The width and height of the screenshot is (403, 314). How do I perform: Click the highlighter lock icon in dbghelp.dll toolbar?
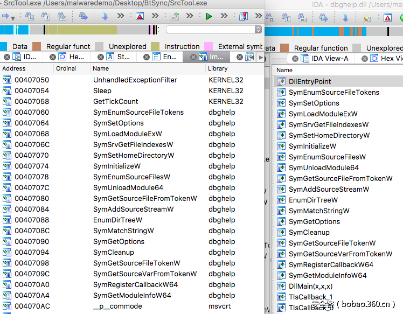pos(367,17)
